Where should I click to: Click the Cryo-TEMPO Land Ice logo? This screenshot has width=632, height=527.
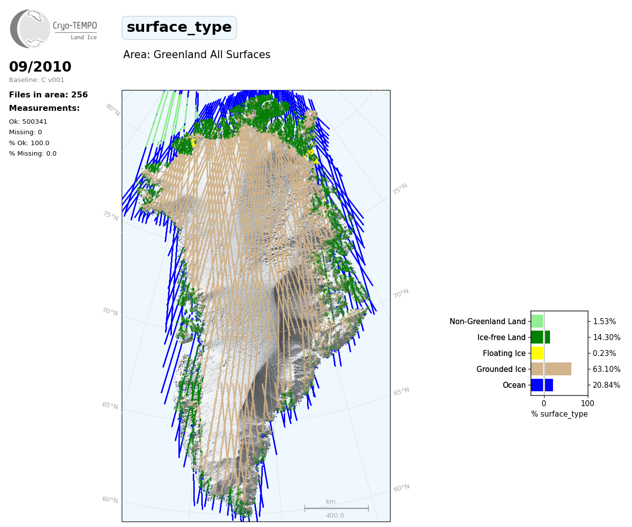click(54, 28)
